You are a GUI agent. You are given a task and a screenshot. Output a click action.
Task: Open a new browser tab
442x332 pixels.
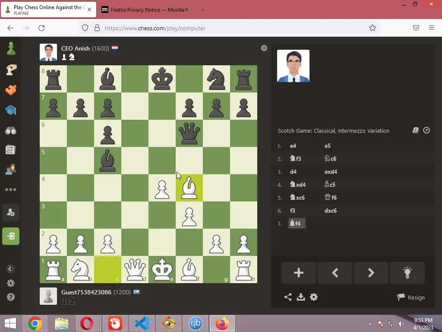[203, 10]
